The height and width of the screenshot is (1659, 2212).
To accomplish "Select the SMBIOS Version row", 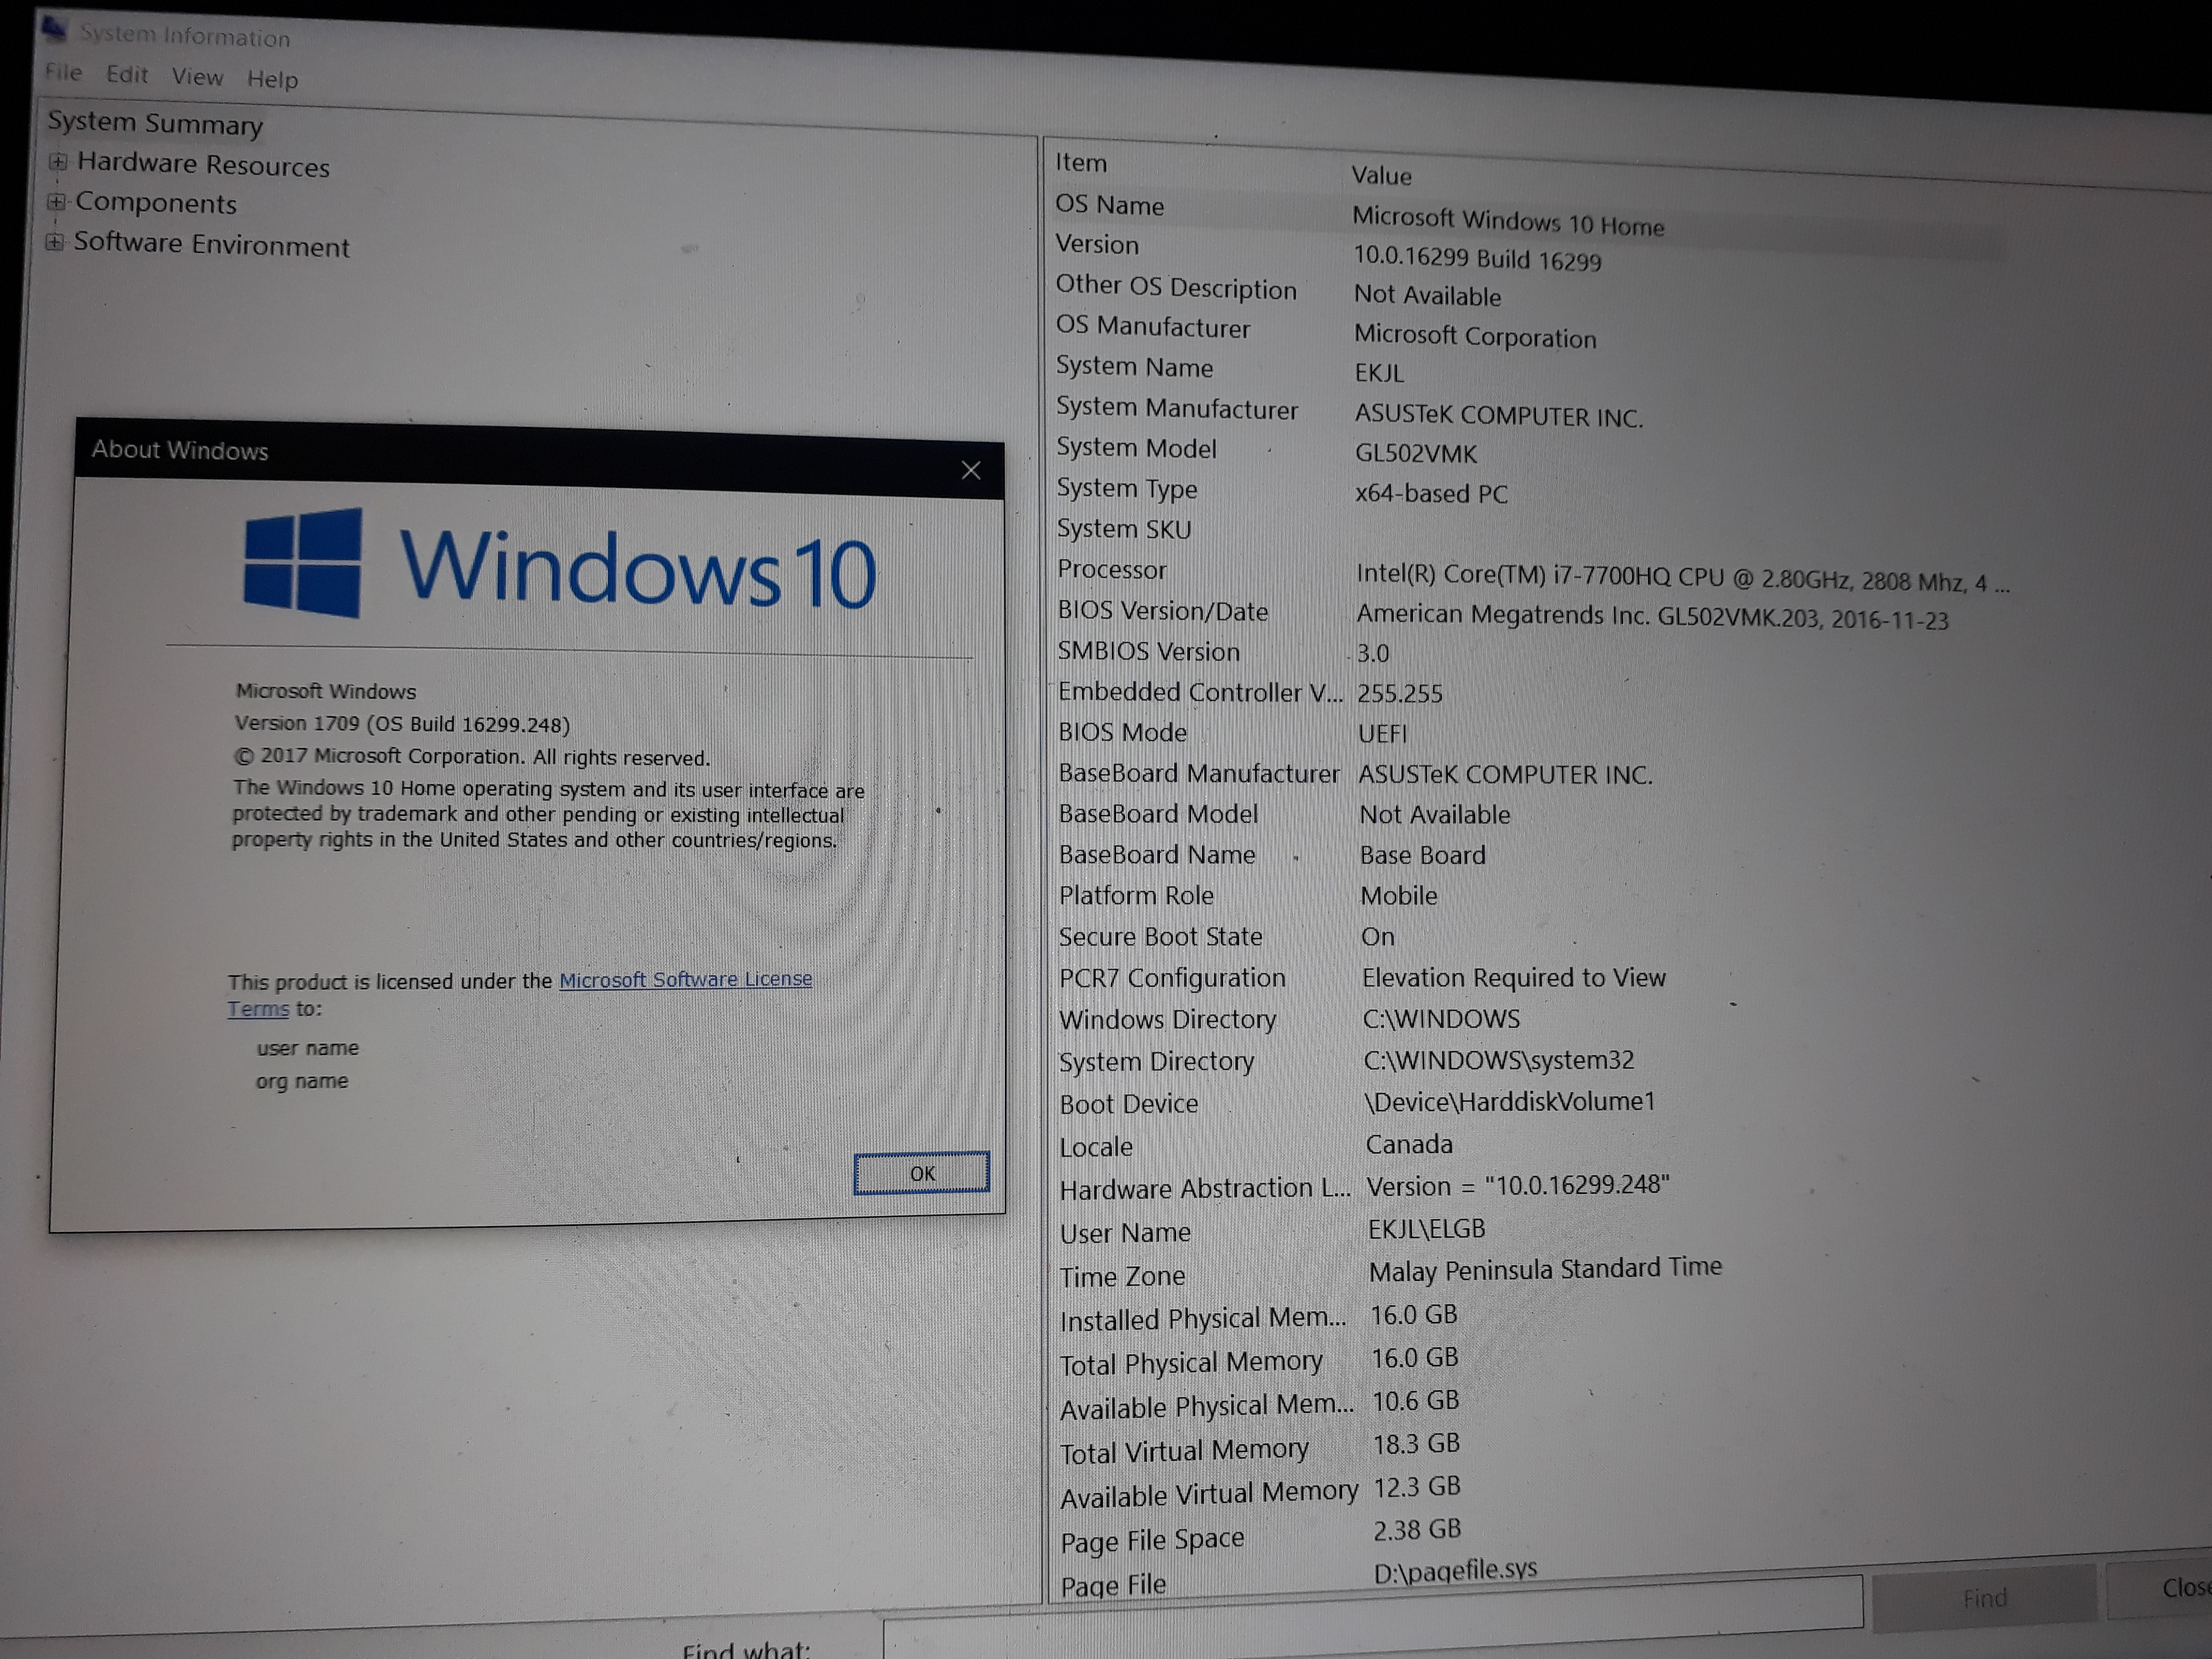I will point(1224,652).
